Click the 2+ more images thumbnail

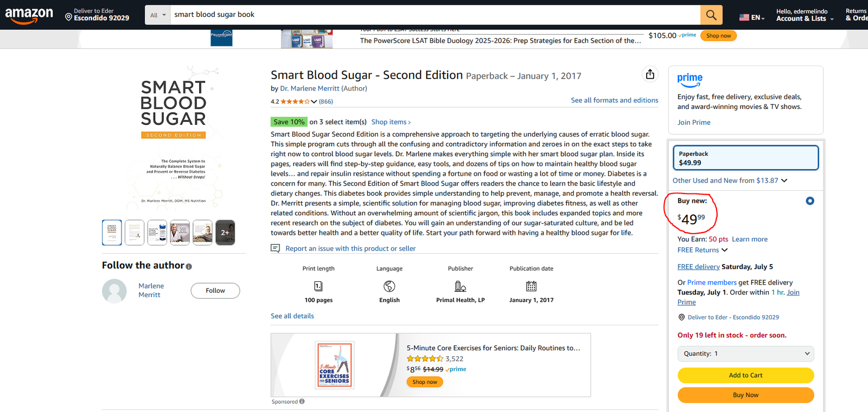[225, 233]
